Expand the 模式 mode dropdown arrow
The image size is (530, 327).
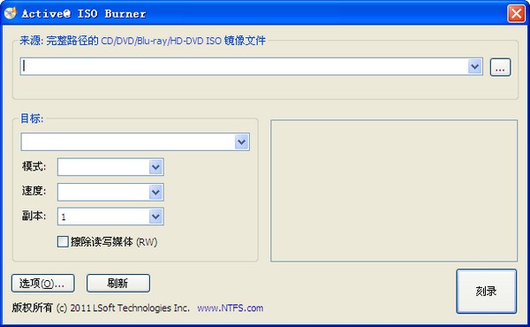tap(155, 167)
